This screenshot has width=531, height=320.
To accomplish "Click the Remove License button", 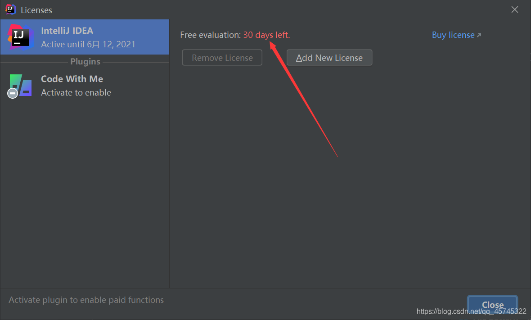I will click(x=222, y=58).
